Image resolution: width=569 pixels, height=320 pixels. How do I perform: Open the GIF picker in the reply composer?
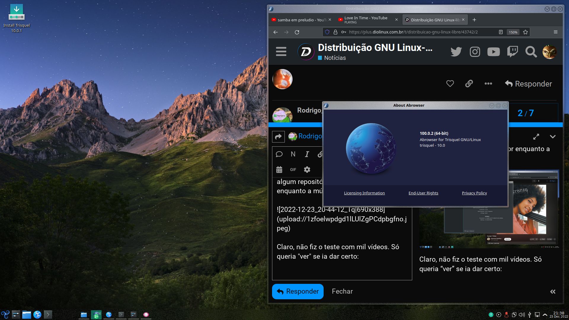[293, 169]
